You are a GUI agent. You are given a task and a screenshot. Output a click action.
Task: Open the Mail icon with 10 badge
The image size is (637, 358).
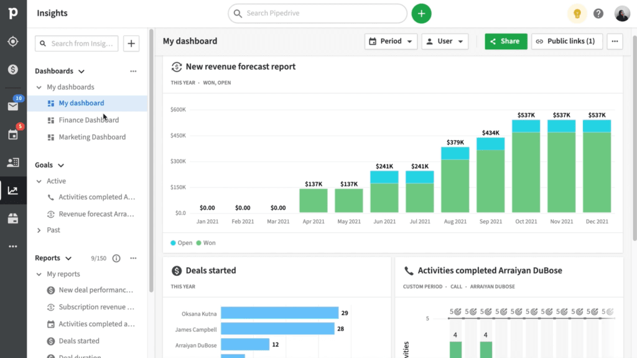point(13,106)
